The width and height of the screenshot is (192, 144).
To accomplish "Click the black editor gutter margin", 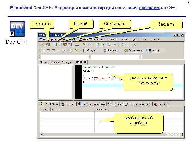I will (x=78, y=82).
